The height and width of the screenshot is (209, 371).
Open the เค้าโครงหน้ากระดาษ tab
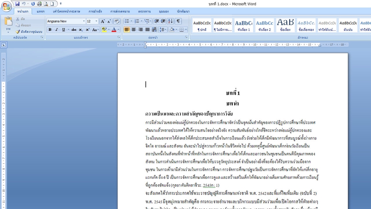[66, 11]
